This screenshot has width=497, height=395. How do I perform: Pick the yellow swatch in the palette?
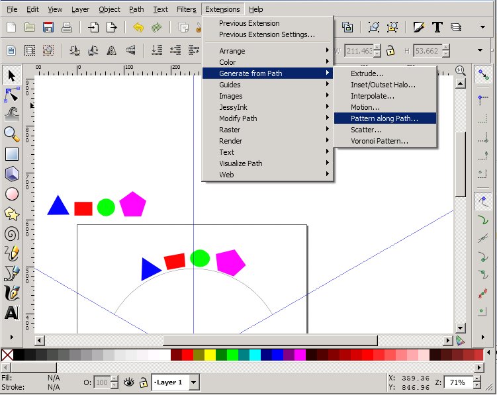coord(210,355)
